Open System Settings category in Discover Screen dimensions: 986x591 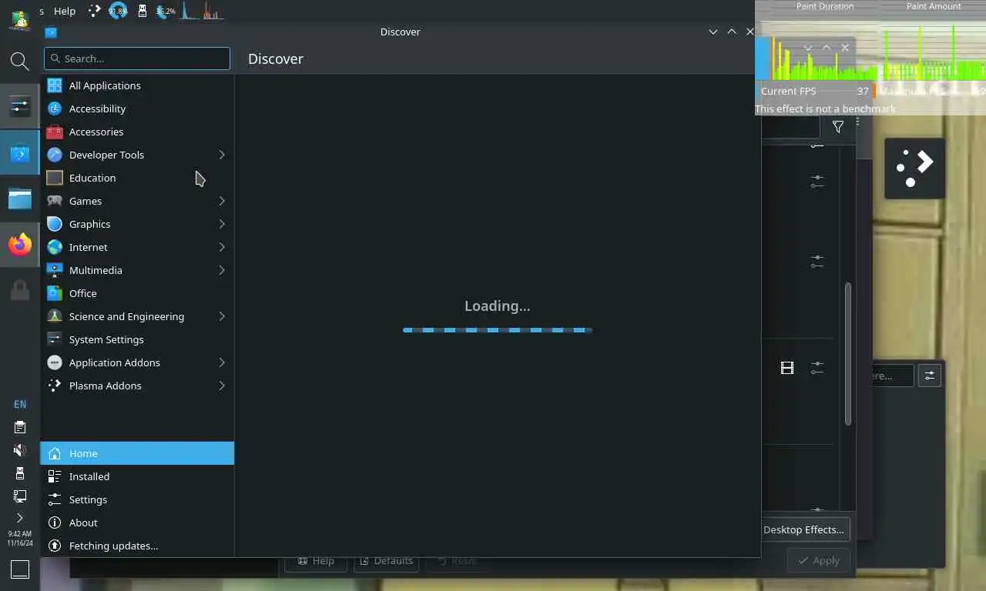(137, 339)
